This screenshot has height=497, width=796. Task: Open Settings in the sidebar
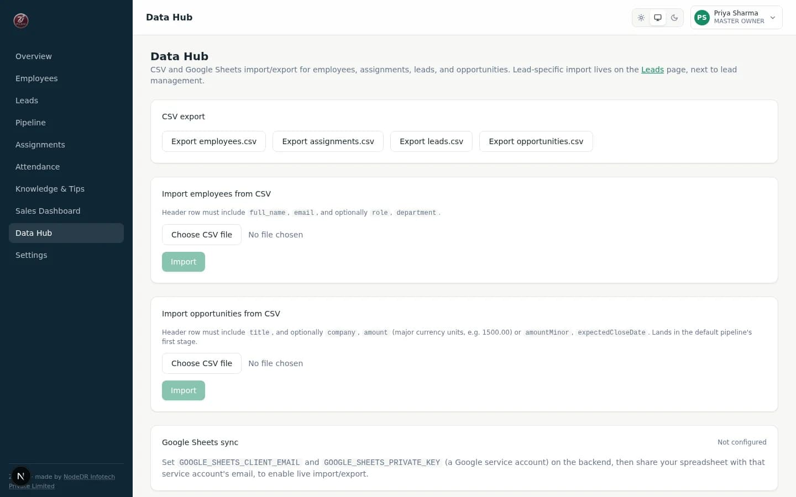coord(66,255)
